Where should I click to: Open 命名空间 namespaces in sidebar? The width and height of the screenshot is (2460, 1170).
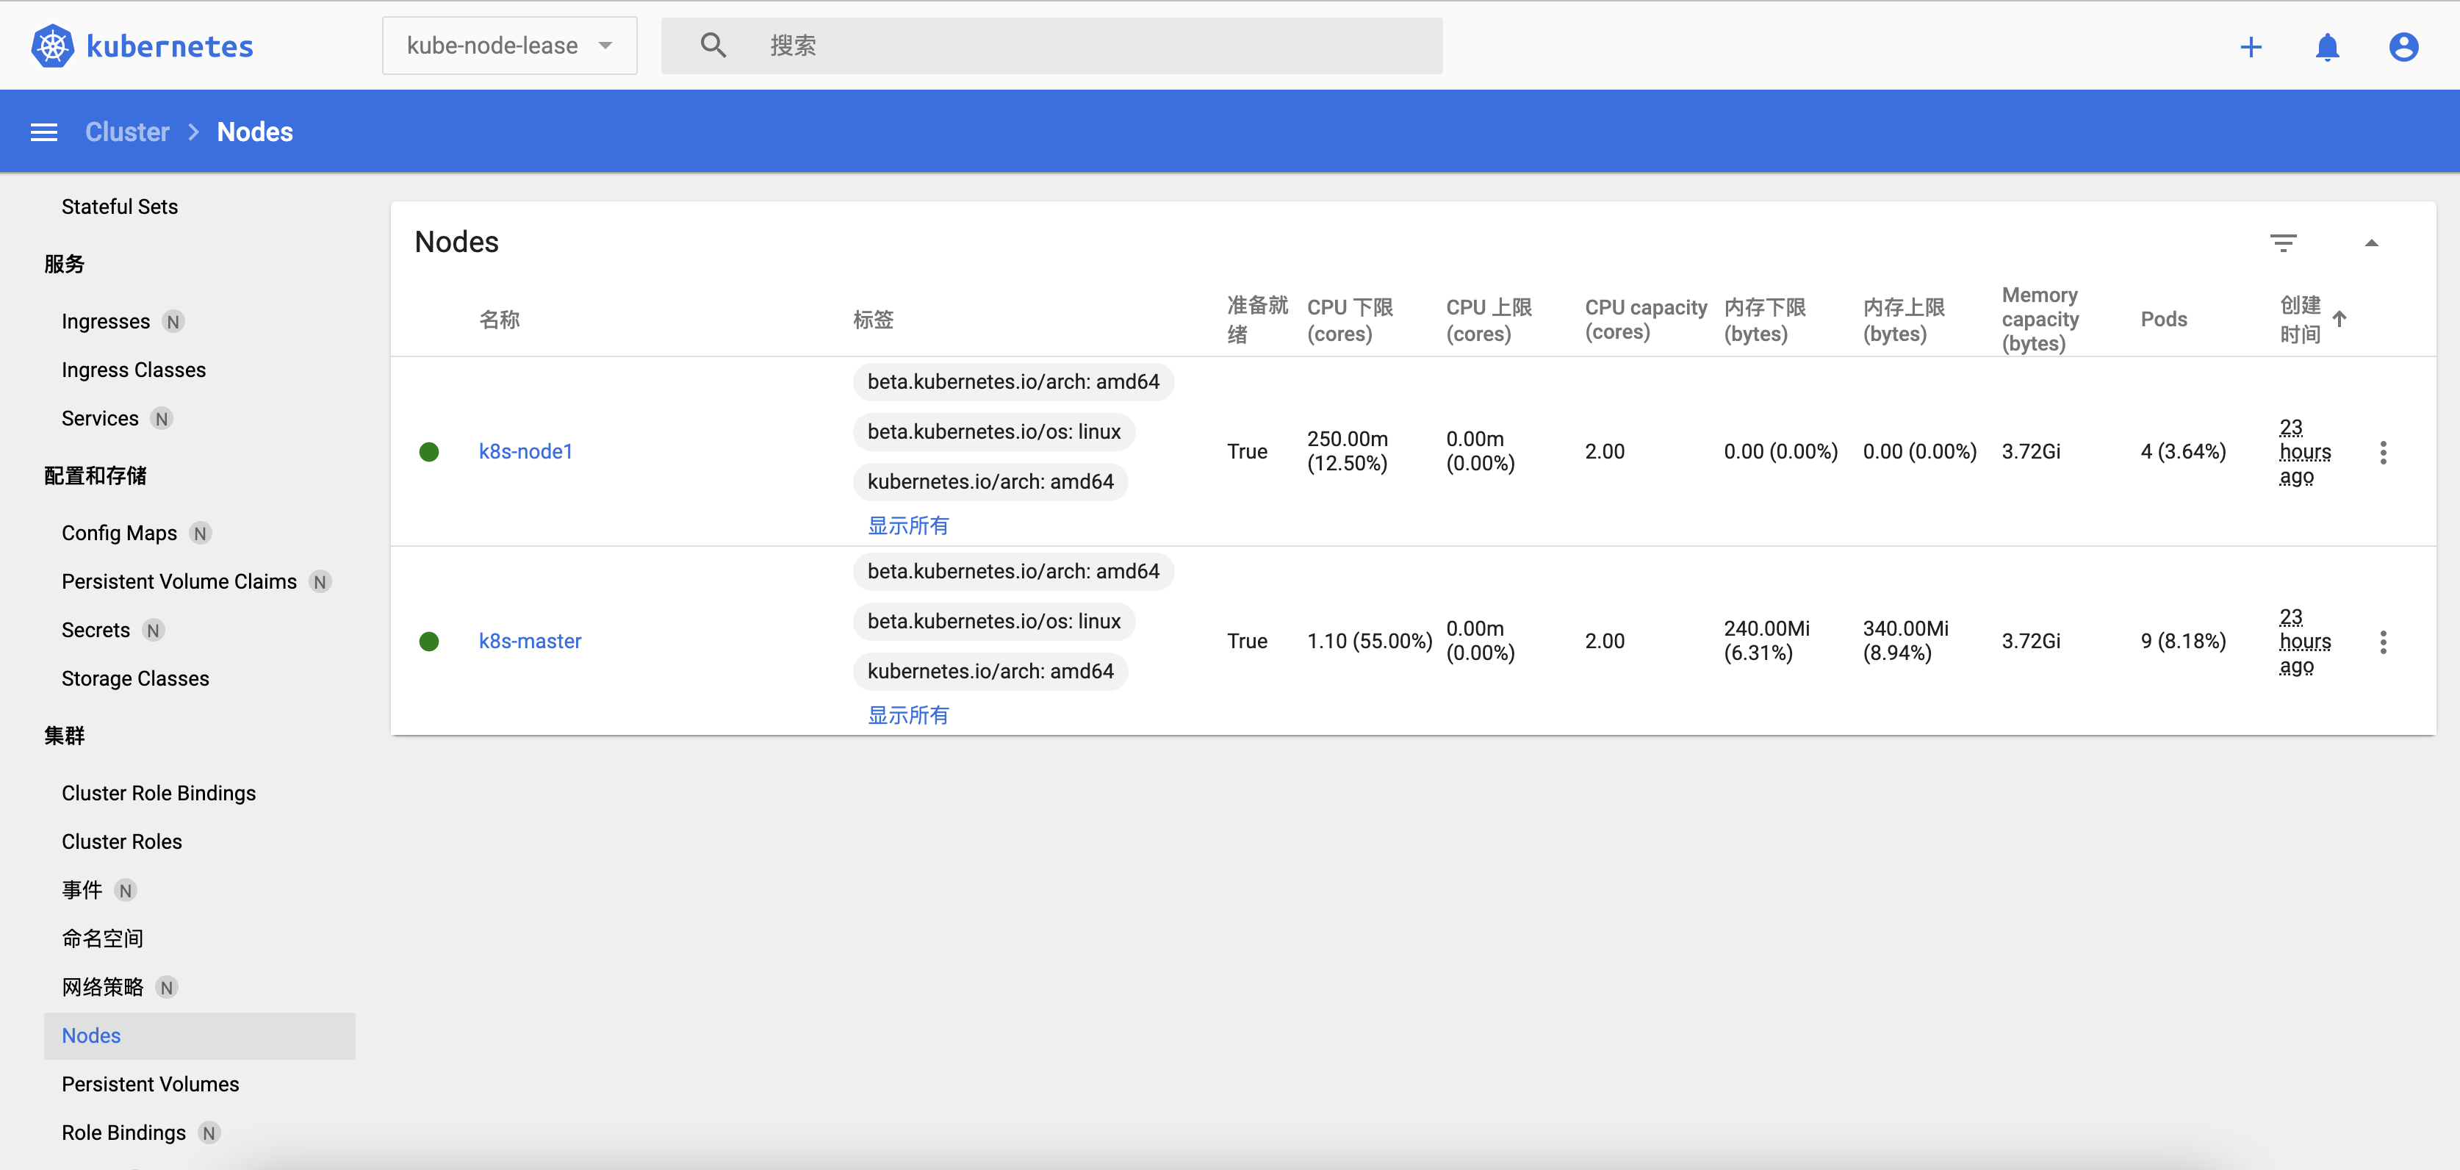click(x=102, y=938)
